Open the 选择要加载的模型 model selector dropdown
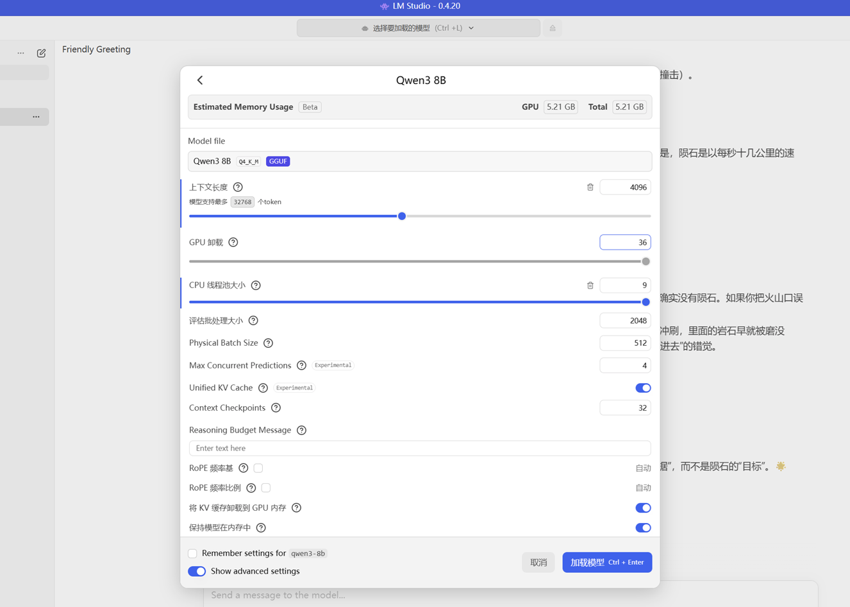The width and height of the screenshot is (850, 607). pyautogui.click(x=419, y=28)
